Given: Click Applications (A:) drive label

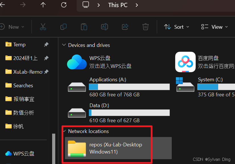Looking at the screenshot, I should pos(108,80).
